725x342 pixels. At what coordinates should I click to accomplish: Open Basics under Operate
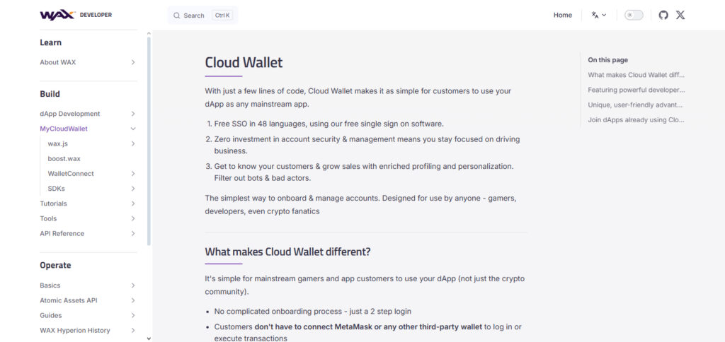[x=50, y=285]
